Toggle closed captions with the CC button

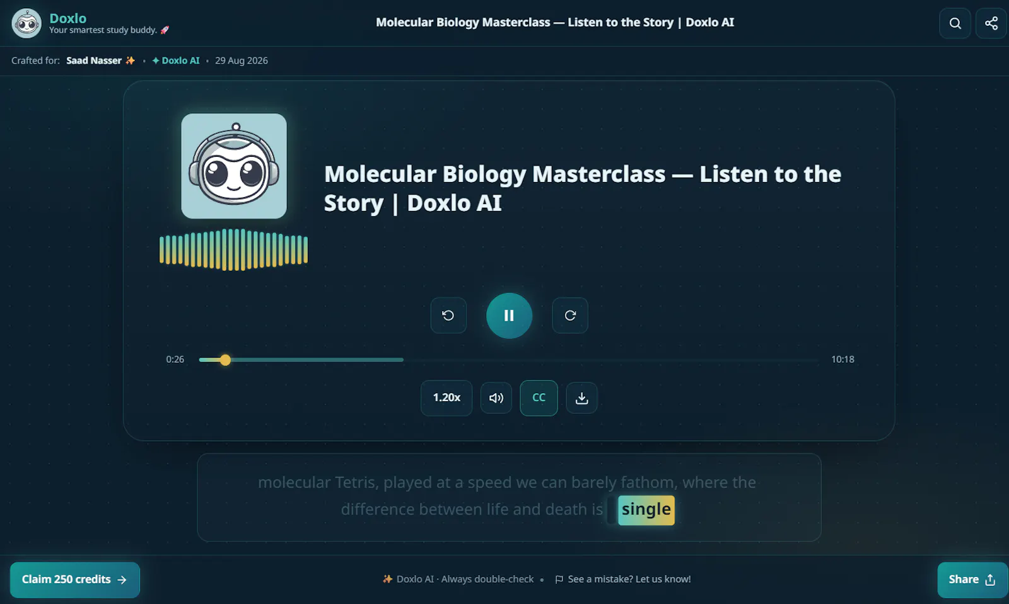539,397
